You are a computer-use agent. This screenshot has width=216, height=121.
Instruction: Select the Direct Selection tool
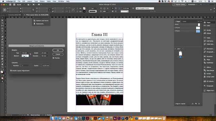pos(2,20)
